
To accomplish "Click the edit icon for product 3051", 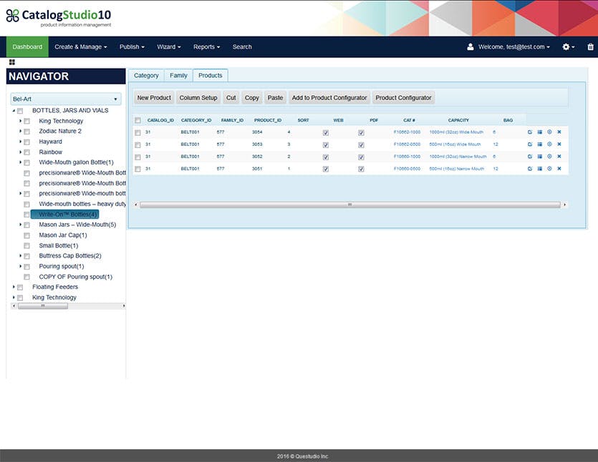I will coord(530,168).
